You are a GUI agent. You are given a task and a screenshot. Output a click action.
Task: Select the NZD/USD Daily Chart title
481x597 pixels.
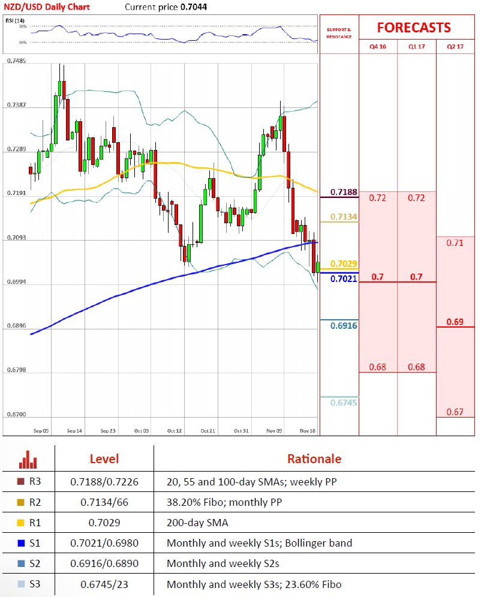tap(47, 7)
